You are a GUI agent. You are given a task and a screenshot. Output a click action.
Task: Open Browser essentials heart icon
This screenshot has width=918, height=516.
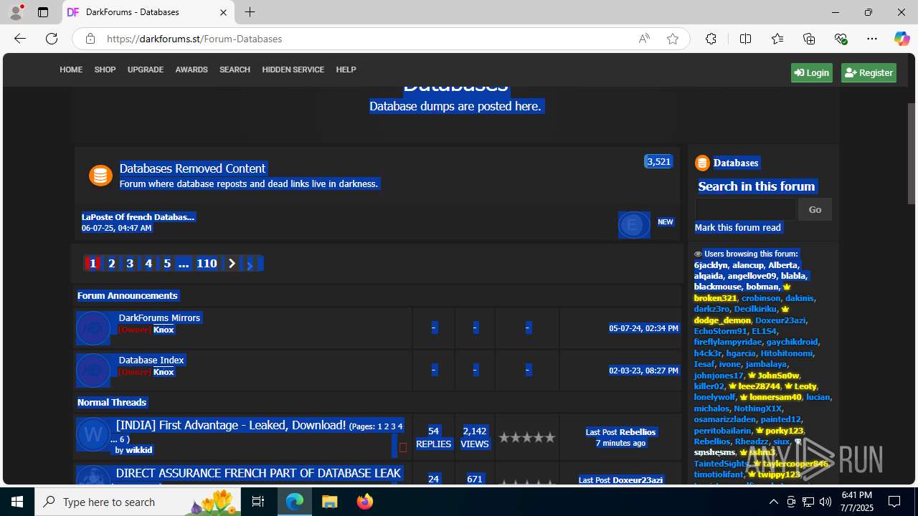(841, 39)
